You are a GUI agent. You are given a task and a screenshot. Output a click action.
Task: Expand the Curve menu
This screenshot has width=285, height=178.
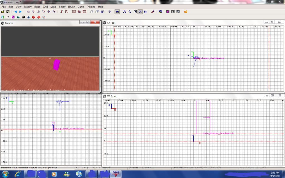click(81, 7)
